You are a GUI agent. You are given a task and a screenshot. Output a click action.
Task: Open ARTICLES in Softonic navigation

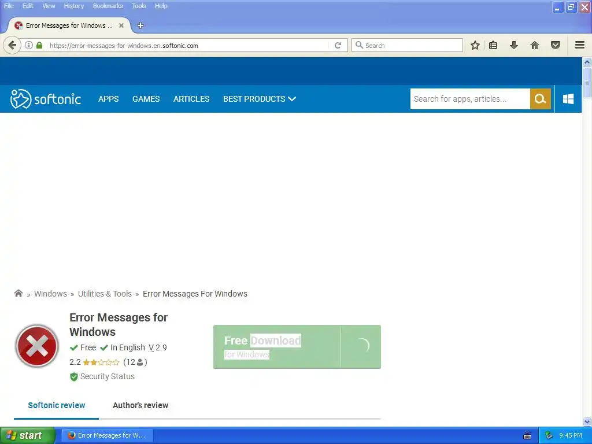[x=191, y=99]
